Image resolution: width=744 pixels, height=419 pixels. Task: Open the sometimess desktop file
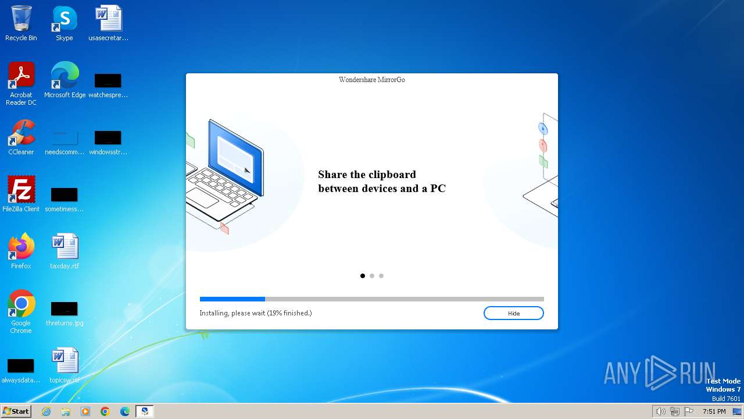[65, 200]
